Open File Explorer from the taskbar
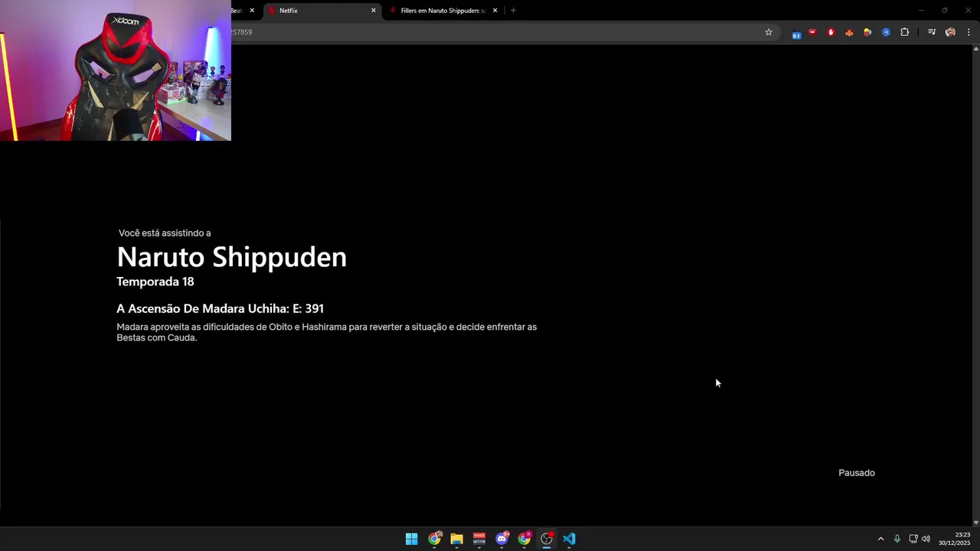The image size is (980, 551). (x=456, y=539)
